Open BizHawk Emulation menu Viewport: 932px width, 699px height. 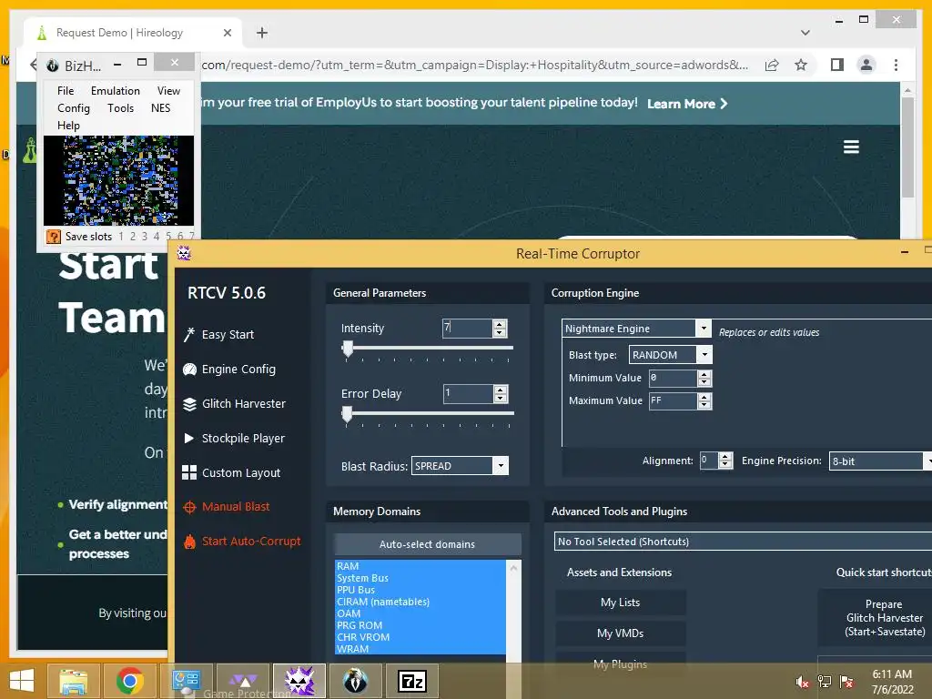(x=116, y=91)
